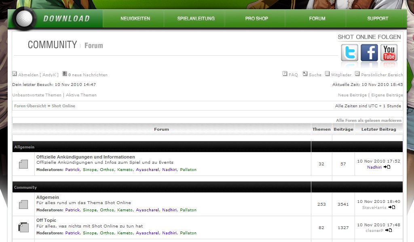Open Shot Online's YouTube channel icon
Screen dimensions: 414x242
(389, 53)
